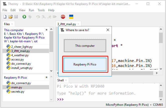Viewport: 166px width, 108px height.
Task: Click the red Stop icon
Action: (x=63, y=17)
